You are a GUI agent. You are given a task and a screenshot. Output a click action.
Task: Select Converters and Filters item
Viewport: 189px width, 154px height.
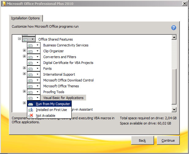point(60,57)
